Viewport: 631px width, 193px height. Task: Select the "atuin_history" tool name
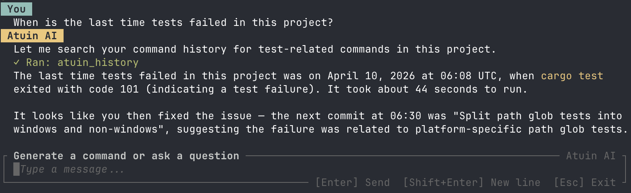click(x=98, y=62)
